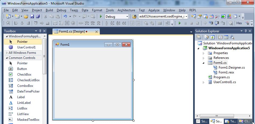Click the Open File folder icon
The image size is (255, 124).
coord(26,17)
